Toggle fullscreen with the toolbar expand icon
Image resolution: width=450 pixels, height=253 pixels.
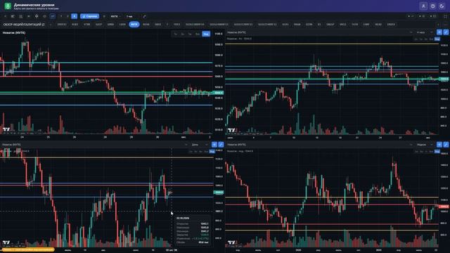[x=446, y=16]
